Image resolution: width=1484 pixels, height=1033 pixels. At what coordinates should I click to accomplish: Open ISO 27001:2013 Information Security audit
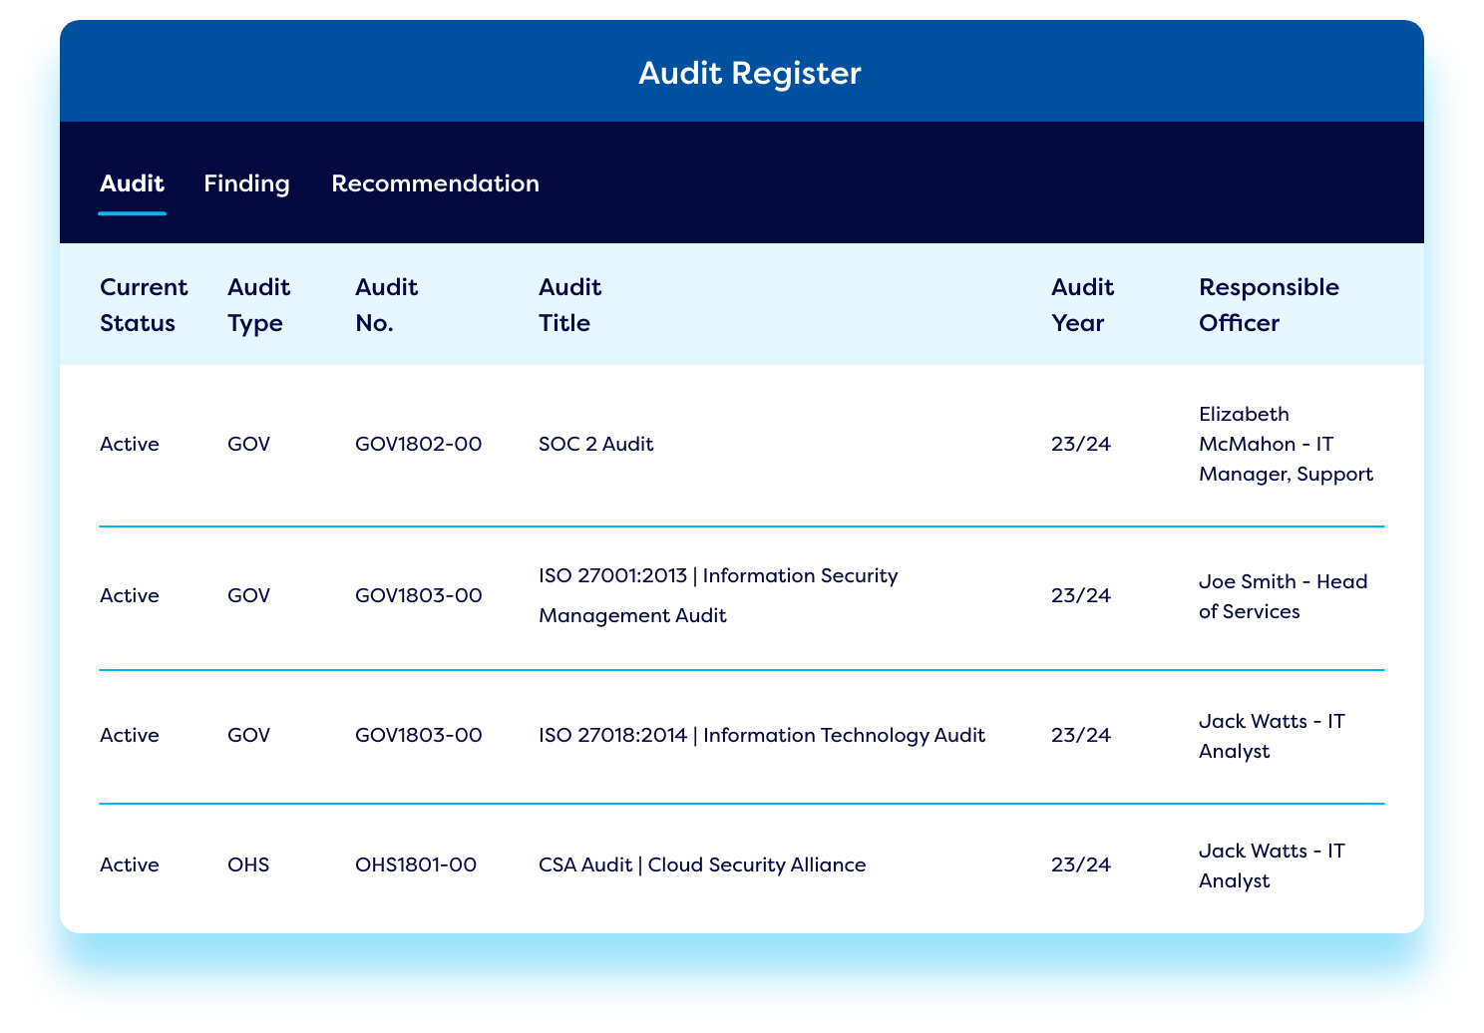point(718,595)
